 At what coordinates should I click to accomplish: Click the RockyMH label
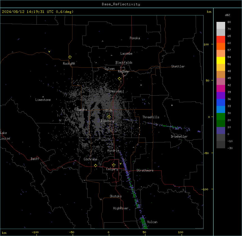(69, 64)
